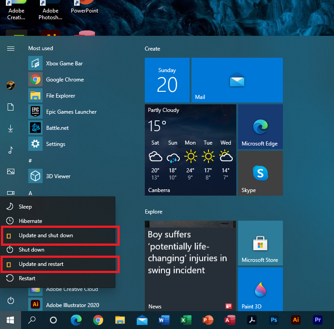The width and height of the screenshot is (334, 329).
Task: Click the Power button in Start sidebar
Action: 11,300
